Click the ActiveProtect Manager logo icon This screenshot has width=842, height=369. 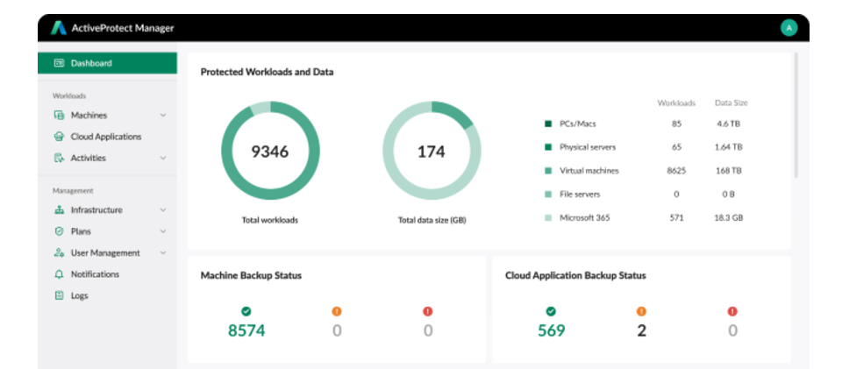click(59, 28)
